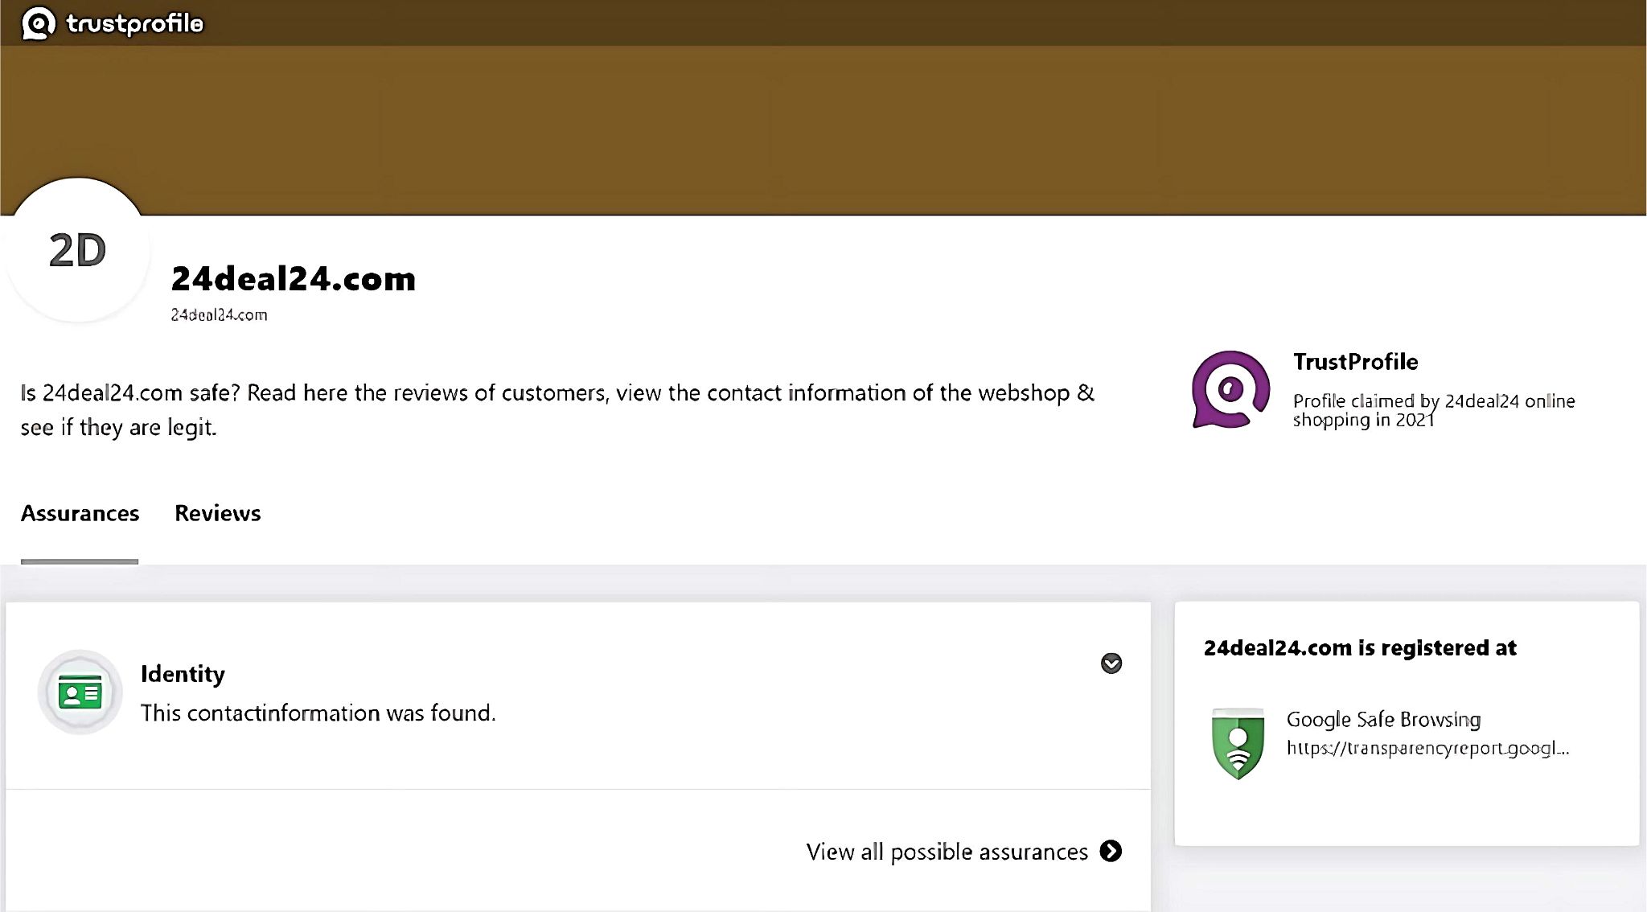Click the Google Safe Browsing shield icon
This screenshot has width=1647, height=912.
1238,743
